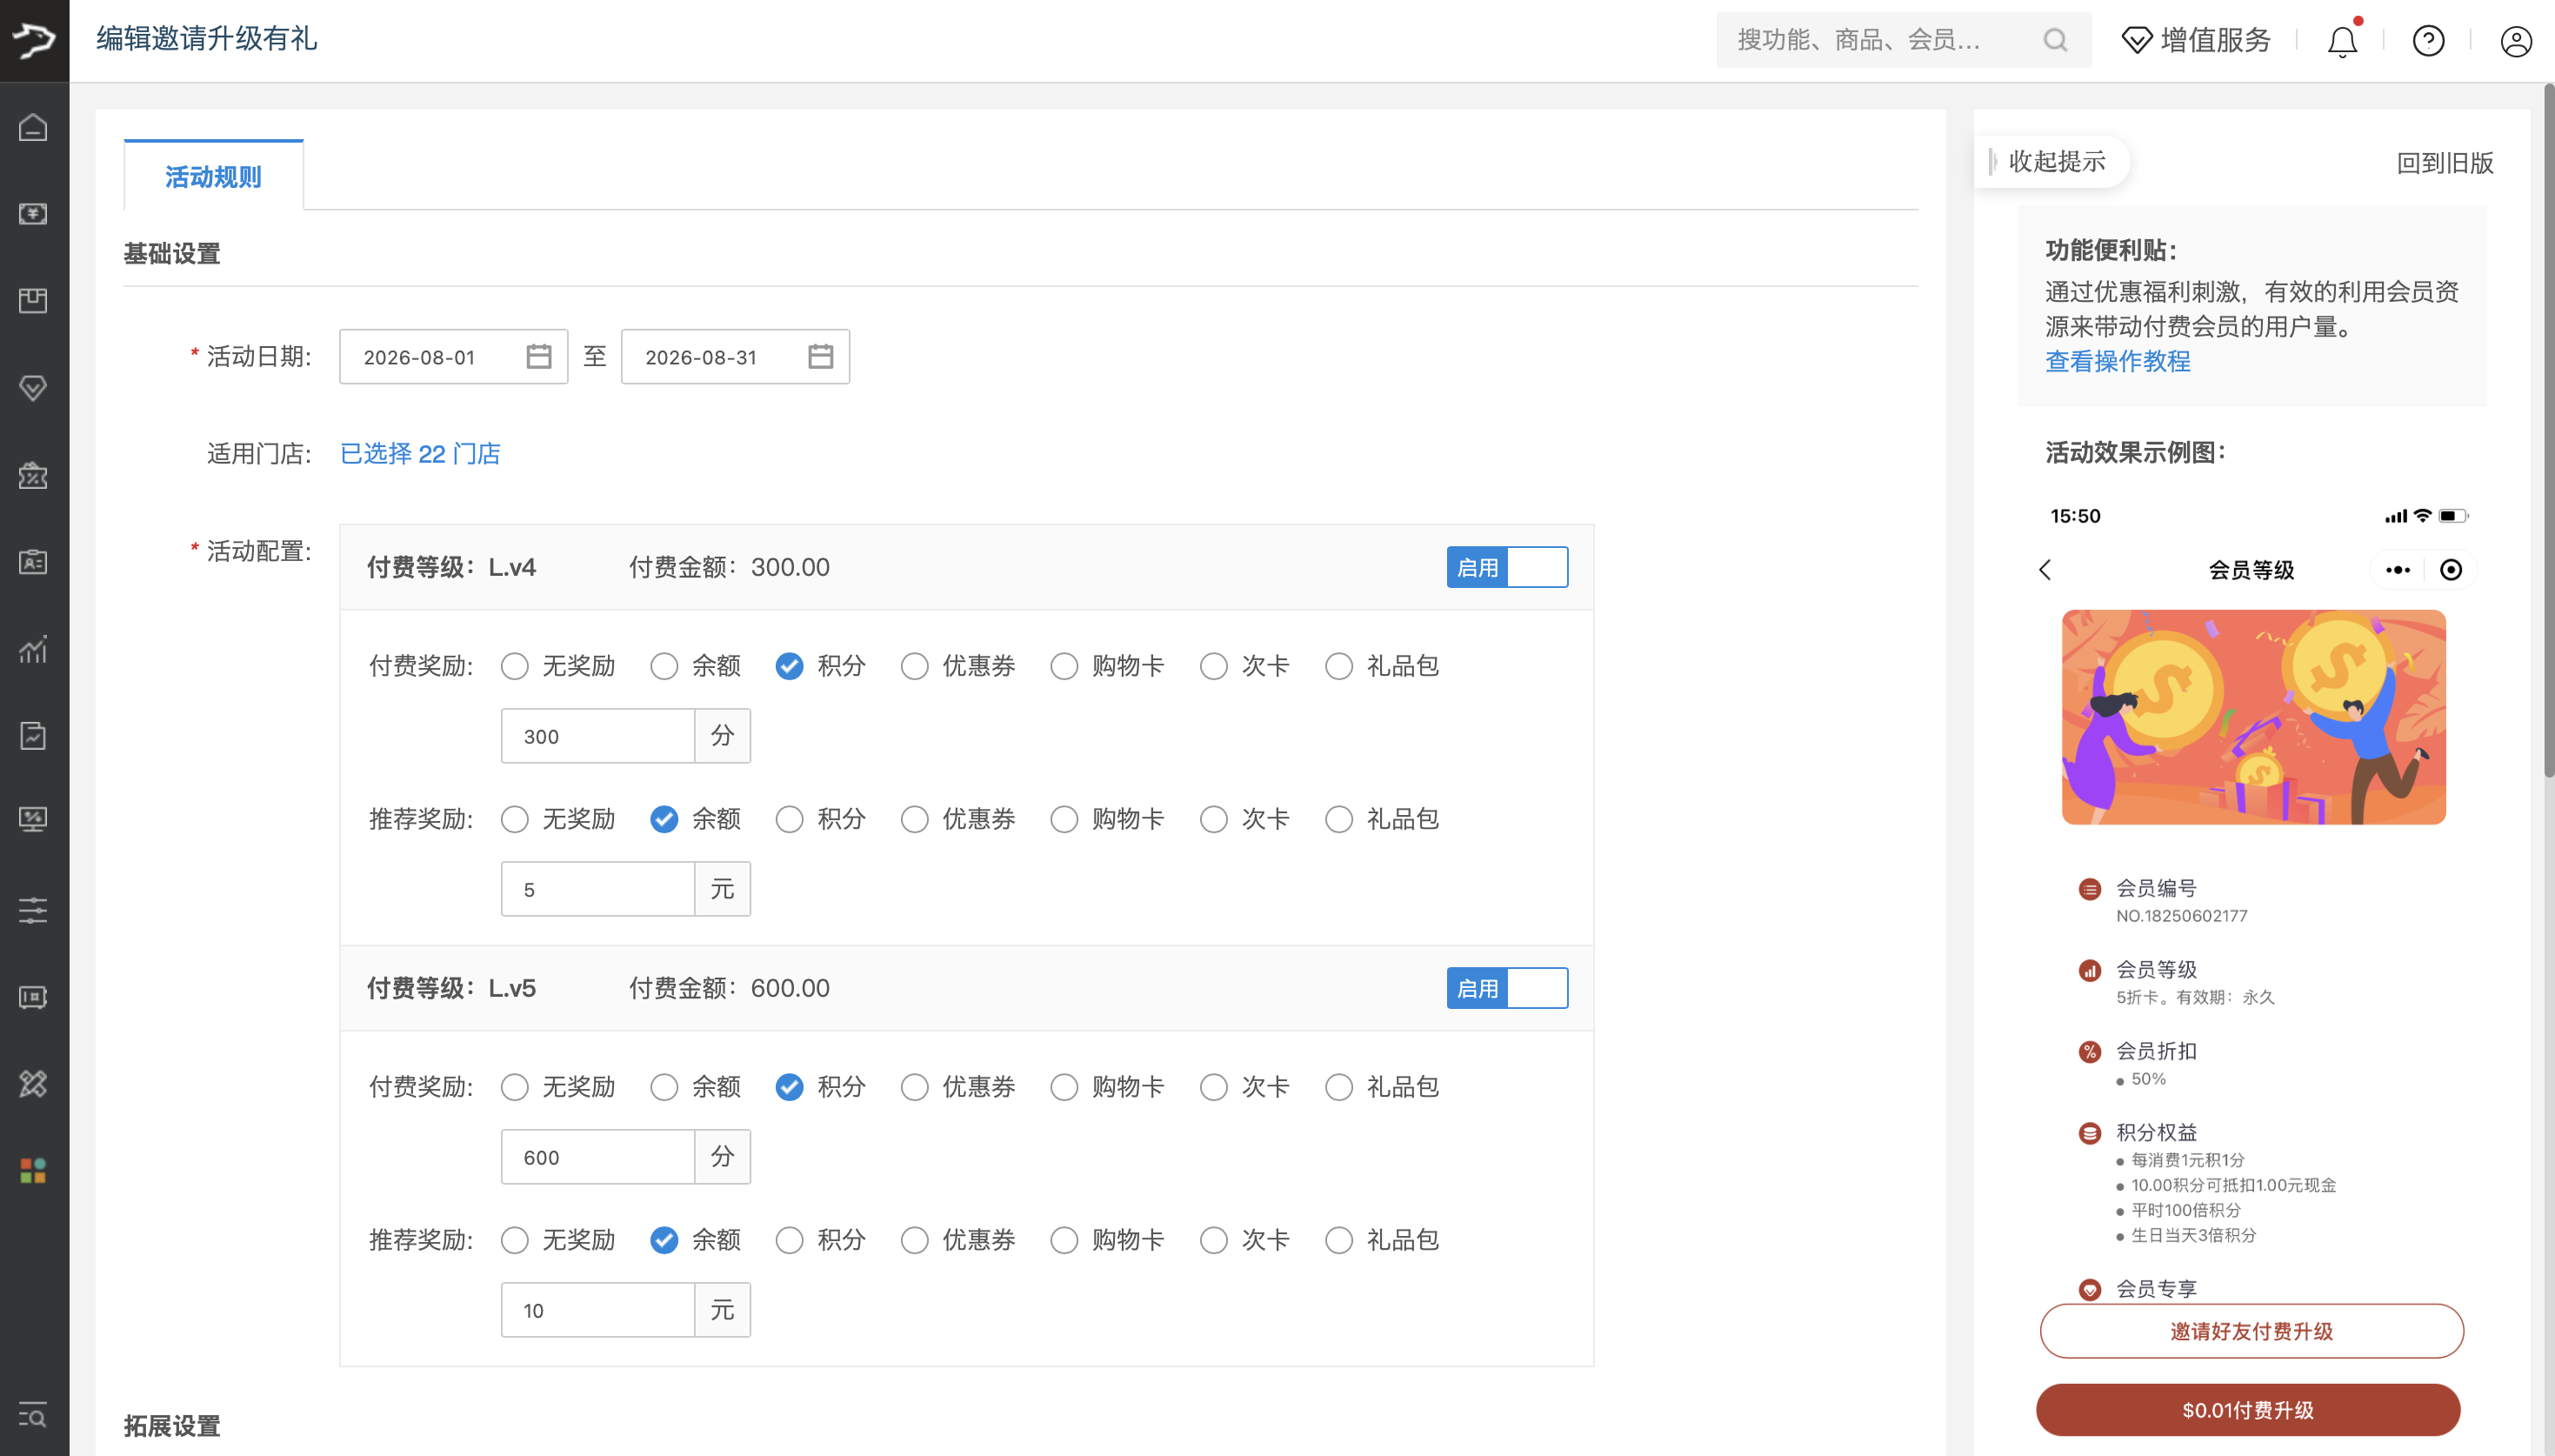Select 余额 for L.v4 付费奖励
Image resolution: width=2555 pixels, height=1456 pixels.
(x=664, y=666)
